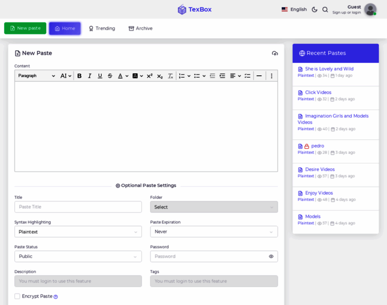Apply subscript formatting
The height and width of the screenshot is (305, 387).
[160, 76]
